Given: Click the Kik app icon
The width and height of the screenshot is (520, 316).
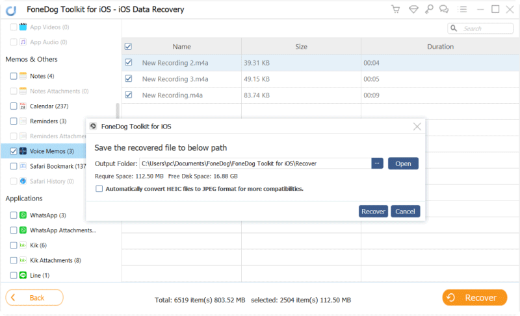Looking at the screenshot, I should (x=23, y=245).
